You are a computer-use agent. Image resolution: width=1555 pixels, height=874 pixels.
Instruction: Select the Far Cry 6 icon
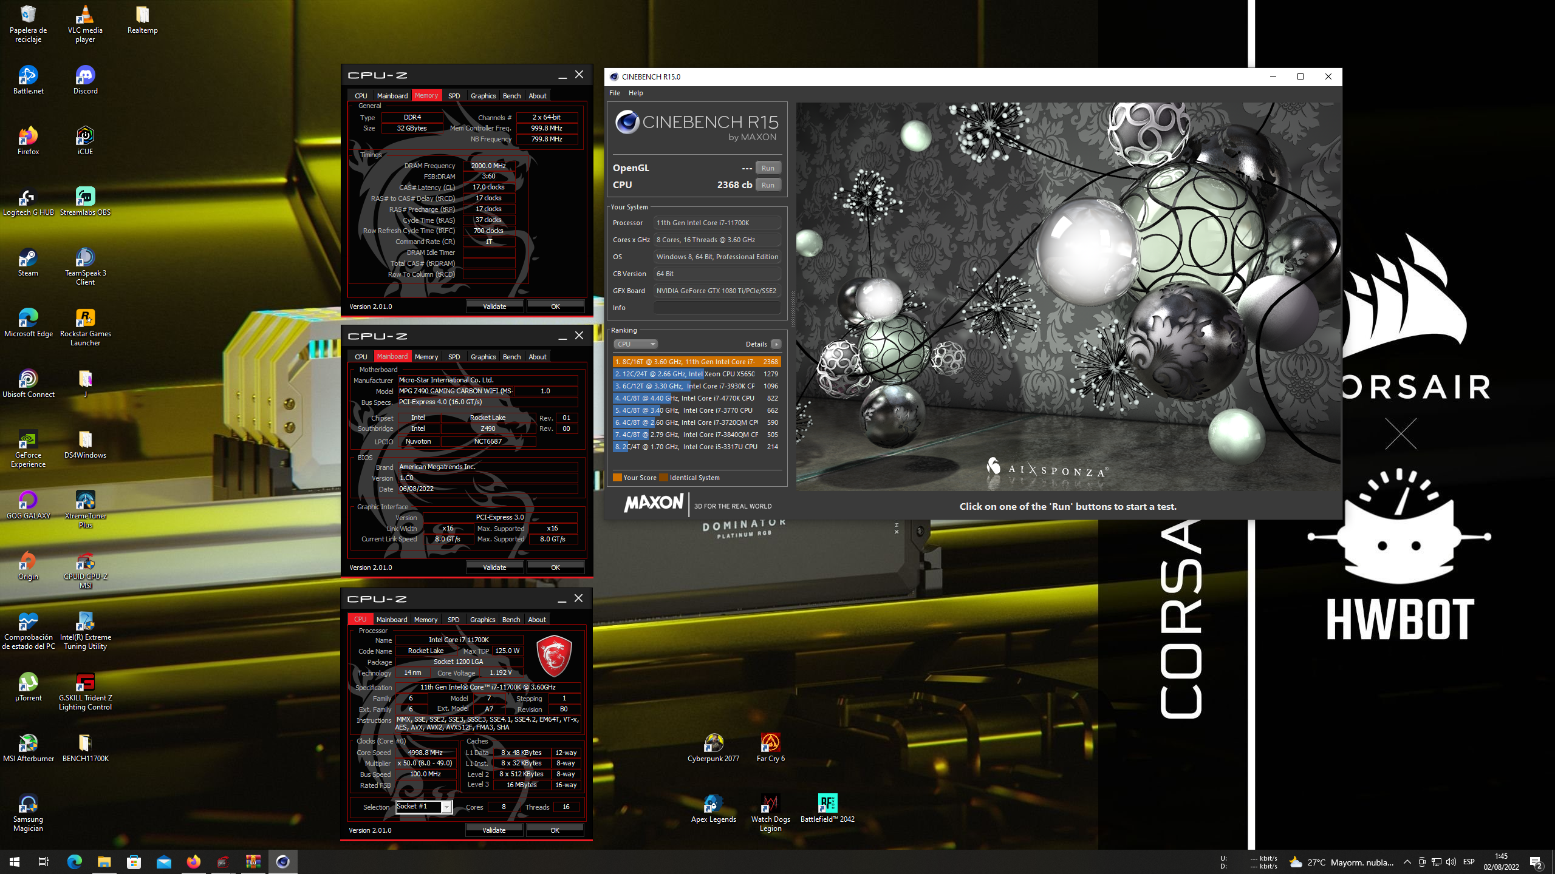pyautogui.click(x=770, y=747)
